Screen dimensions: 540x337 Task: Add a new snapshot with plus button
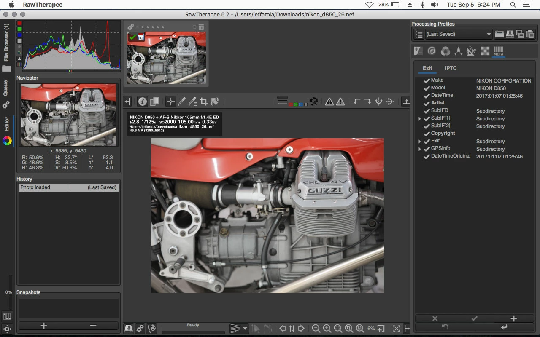[43, 326]
